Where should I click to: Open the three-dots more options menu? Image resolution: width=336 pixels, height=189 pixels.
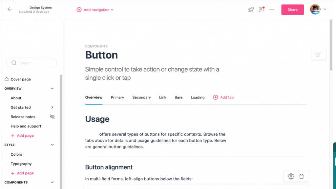click(272, 9)
